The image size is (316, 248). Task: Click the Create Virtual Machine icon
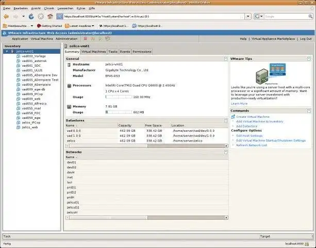click(233, 117)
